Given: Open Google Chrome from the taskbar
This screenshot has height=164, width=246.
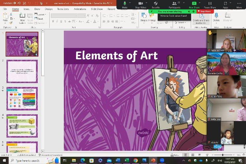Looking at the screenshot, I should pyautogui.click(x=136, y=160).
